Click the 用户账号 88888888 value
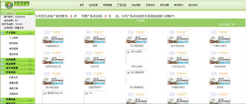This screenshot has height=104, width=246. [x=20, y=17]
